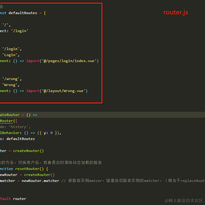Viewport: 205px width, 205px height.
Task: Click the Chinese comment above resetRouter
Action: click(51, 163)
